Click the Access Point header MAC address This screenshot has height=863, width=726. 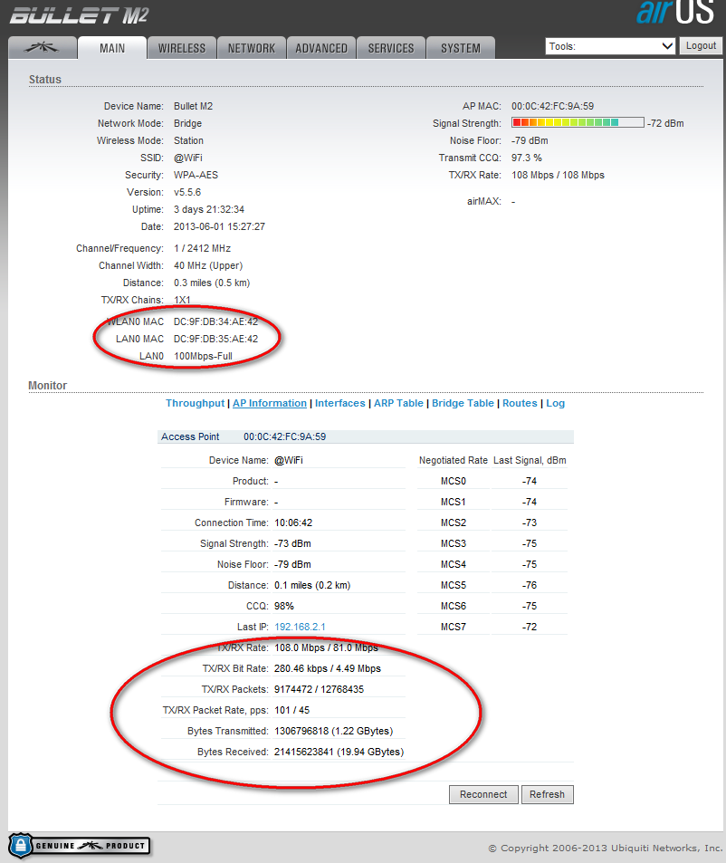(x=284, y=436)
